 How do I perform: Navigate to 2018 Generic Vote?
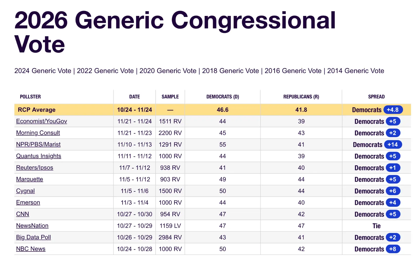click(230, 71)
